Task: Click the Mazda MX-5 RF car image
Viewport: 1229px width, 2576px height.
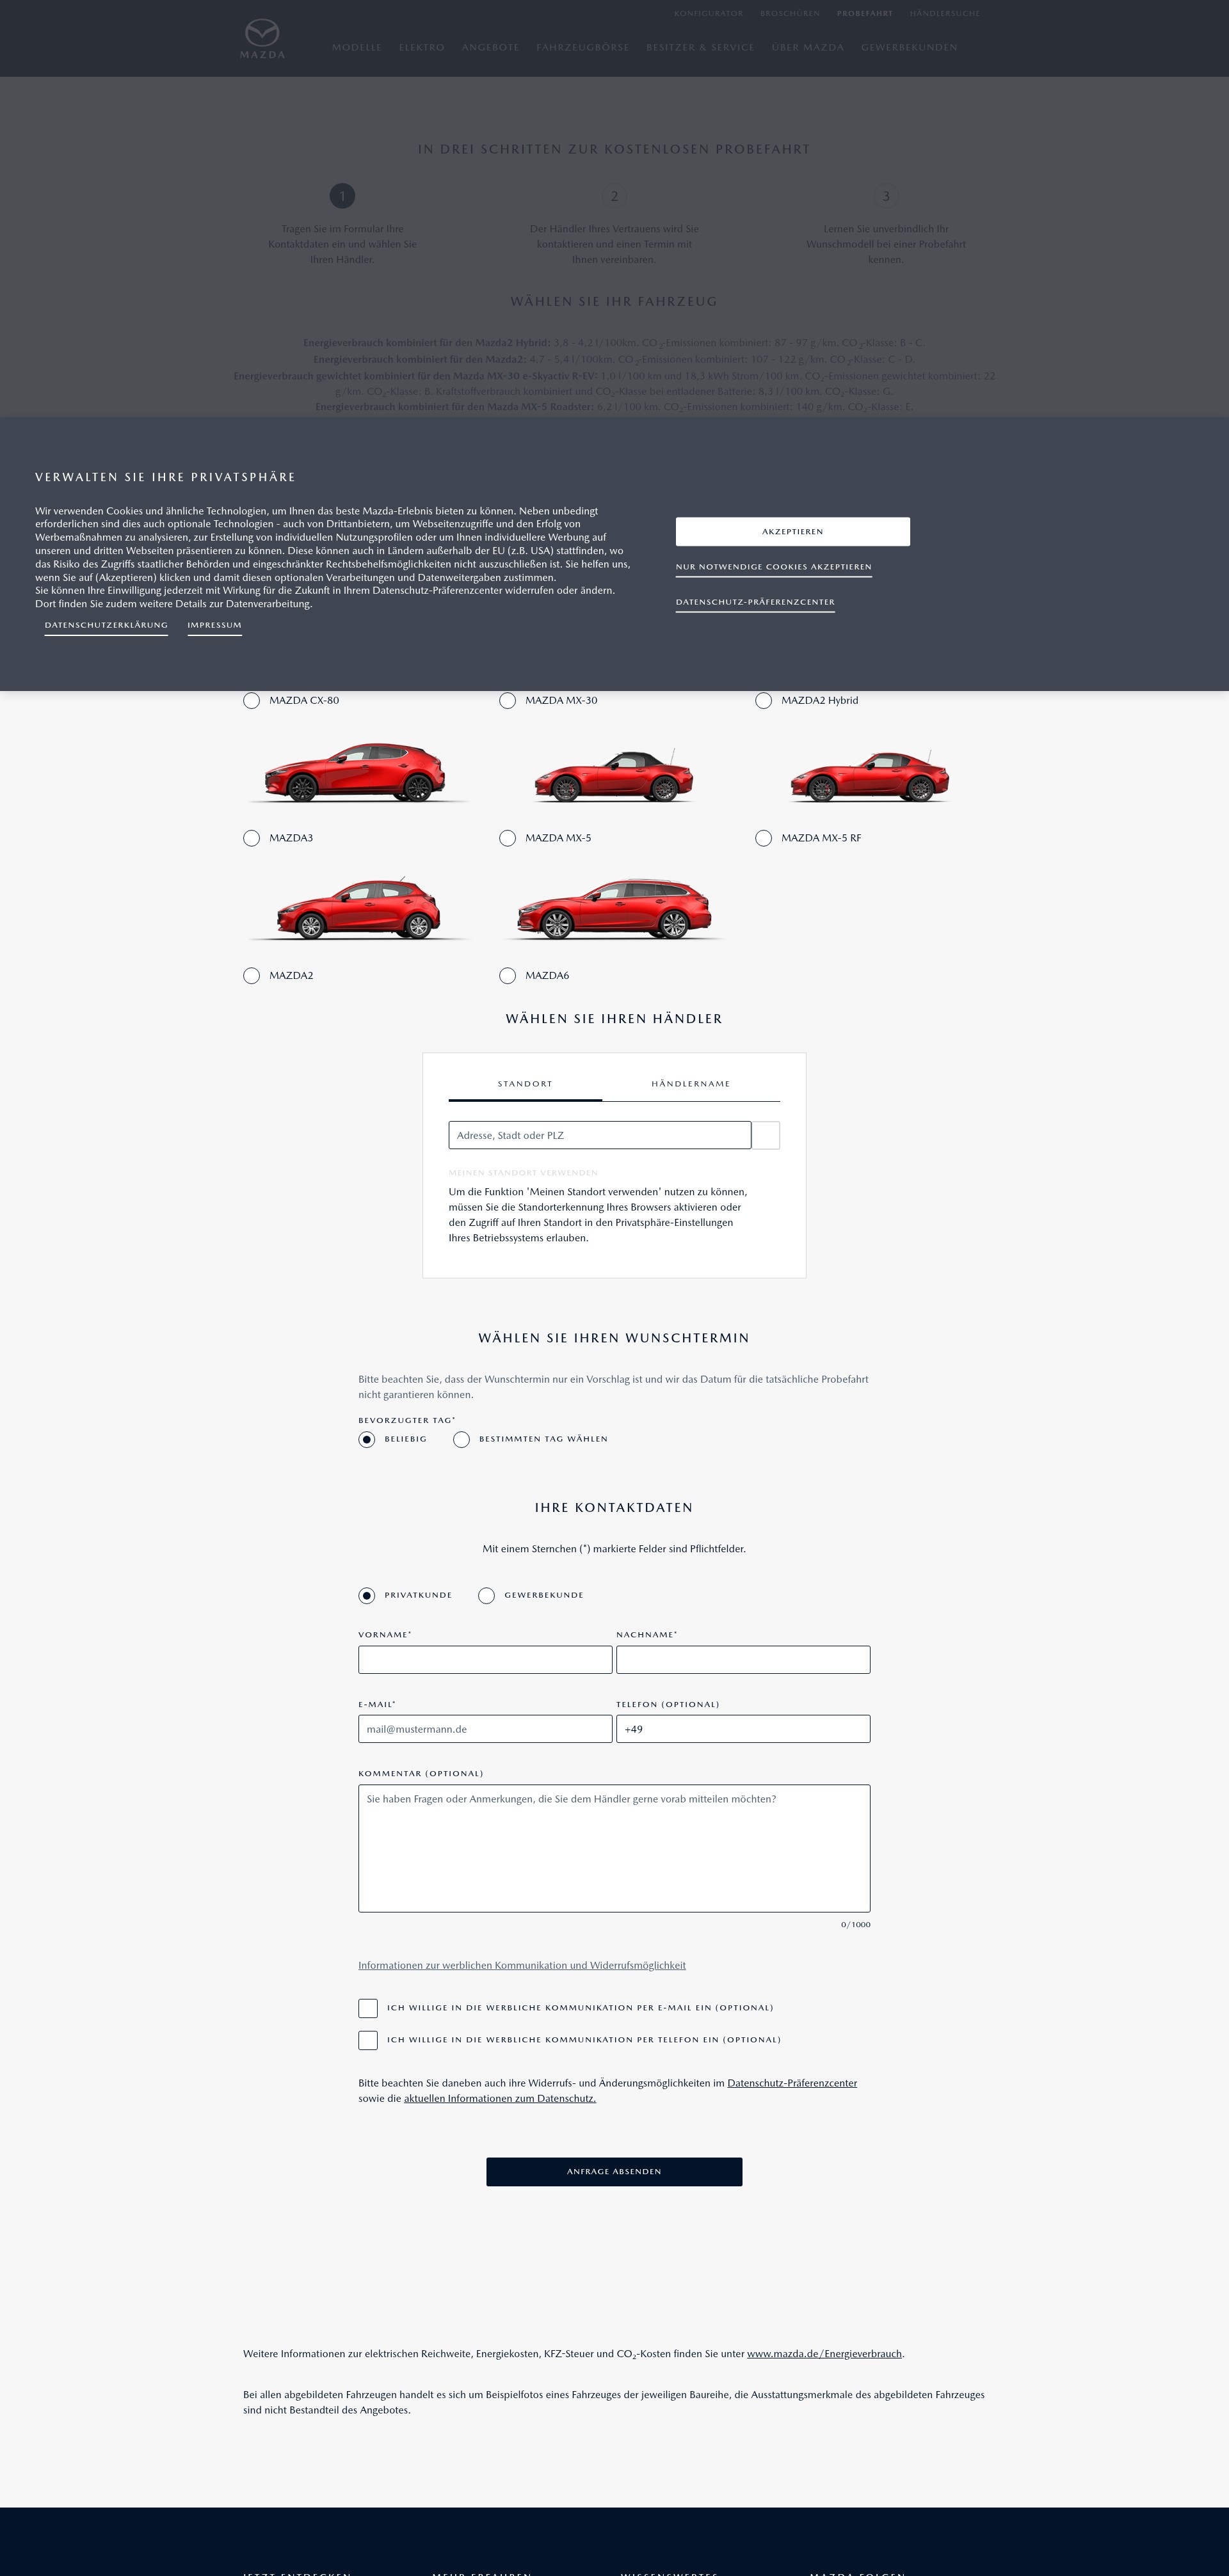Action: pos(869,775)
